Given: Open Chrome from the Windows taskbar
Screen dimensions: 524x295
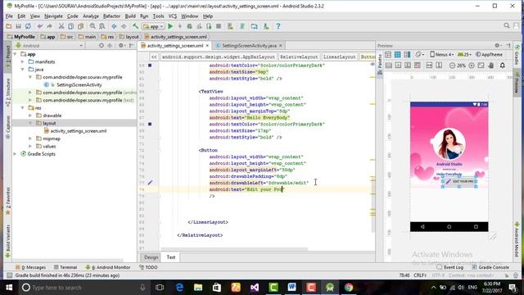Looking at the screenshot, I should pos(349,288).
